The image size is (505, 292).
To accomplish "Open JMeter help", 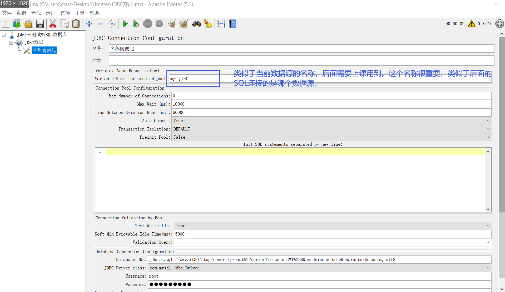I will coord(232,24).
